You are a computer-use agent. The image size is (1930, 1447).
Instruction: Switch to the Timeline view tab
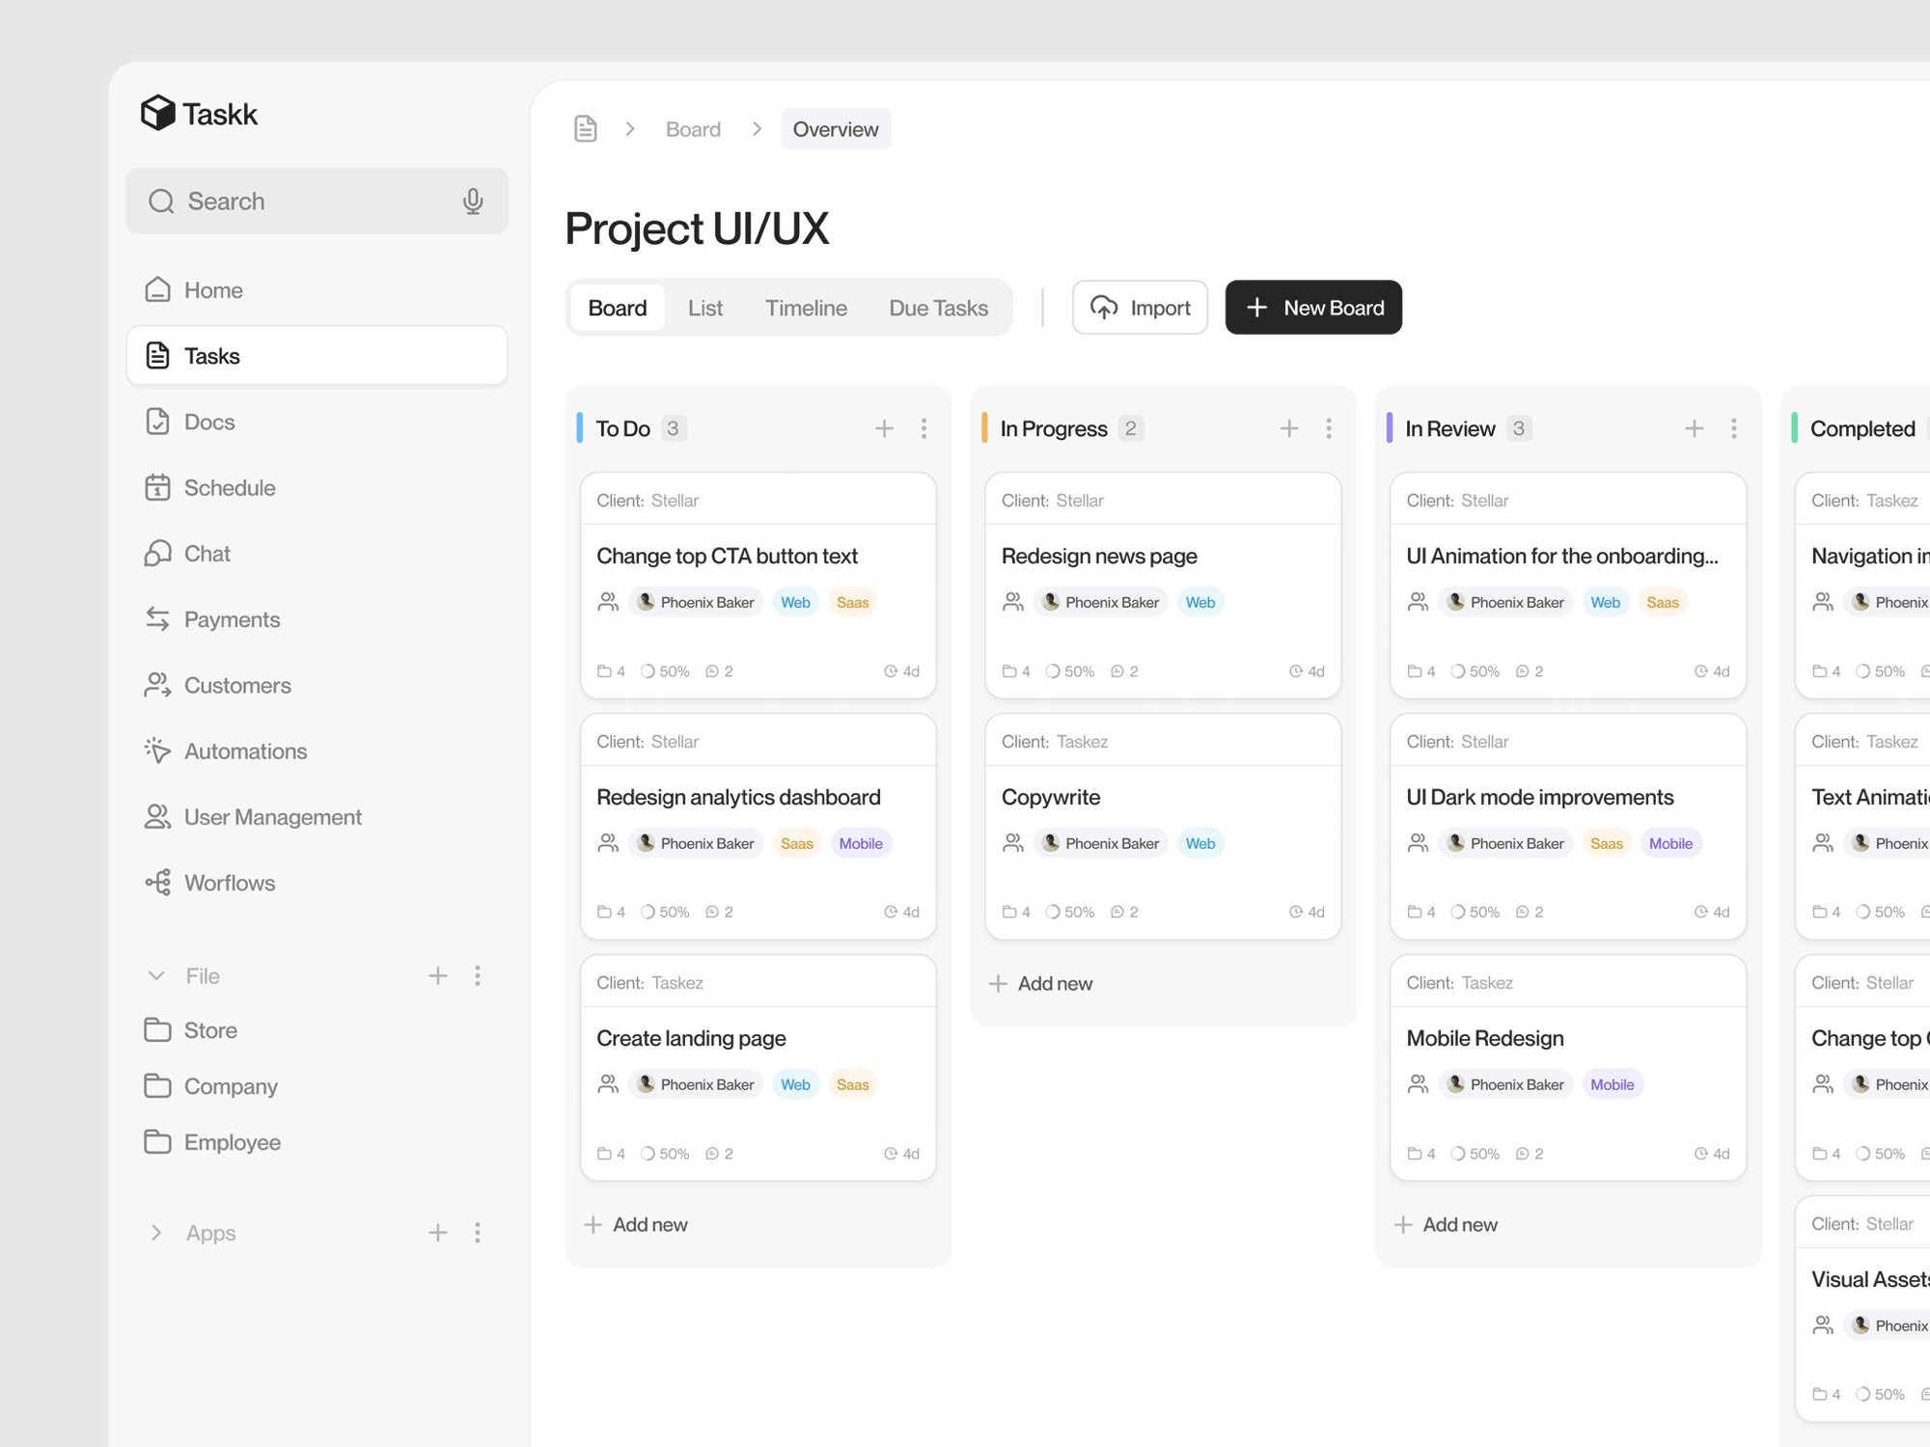(x=806, y=308)
